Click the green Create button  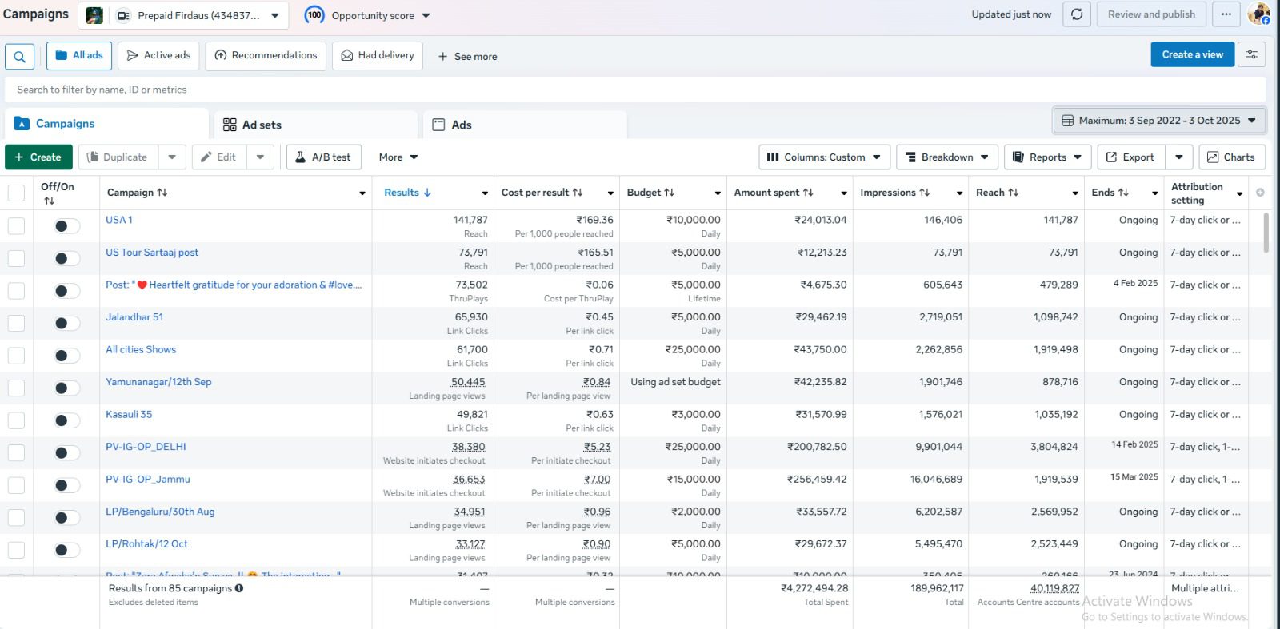(38, 157)
